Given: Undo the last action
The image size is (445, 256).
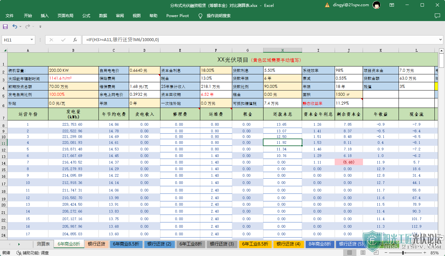Looking at the screenshot, I should coord(15,26).
